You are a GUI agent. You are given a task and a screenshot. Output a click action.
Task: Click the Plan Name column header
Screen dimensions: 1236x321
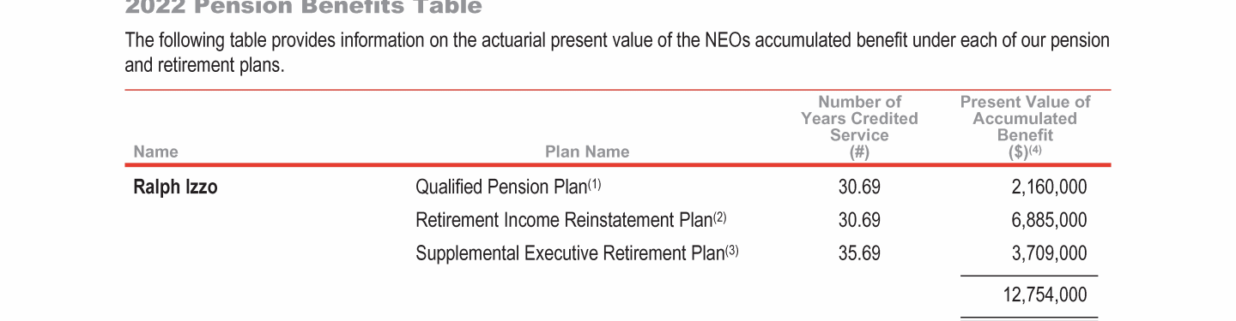tap(587, 152)
